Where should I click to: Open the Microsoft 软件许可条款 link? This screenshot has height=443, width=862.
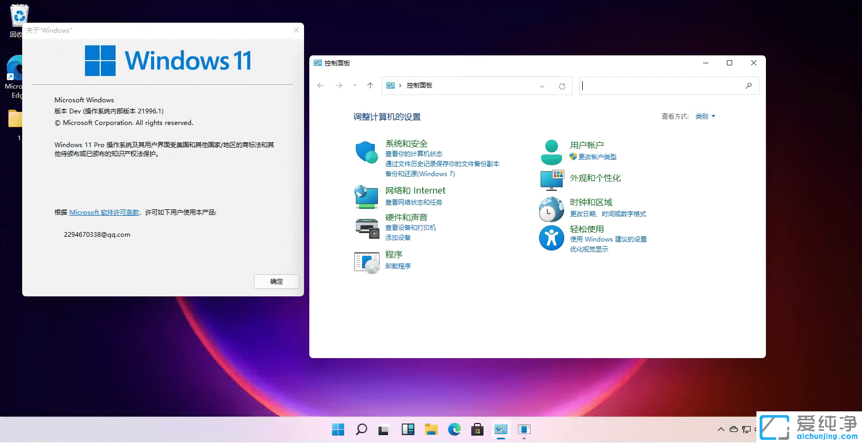[105, 213]
